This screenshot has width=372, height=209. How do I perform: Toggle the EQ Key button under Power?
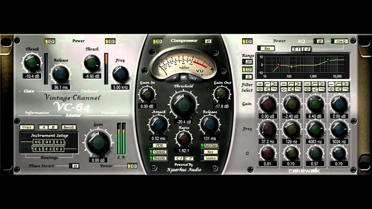pos(266,48)
